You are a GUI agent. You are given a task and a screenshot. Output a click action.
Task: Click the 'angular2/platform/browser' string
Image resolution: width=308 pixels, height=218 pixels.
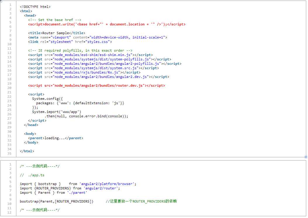click(x=107, y=184)
